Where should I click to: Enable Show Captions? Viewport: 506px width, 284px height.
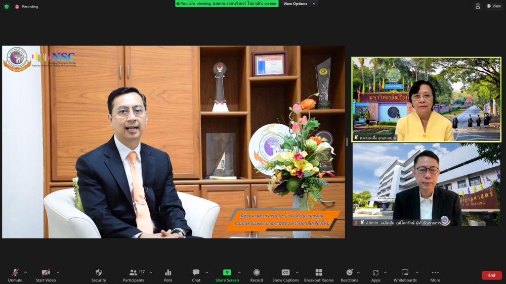tap(285, 275)
